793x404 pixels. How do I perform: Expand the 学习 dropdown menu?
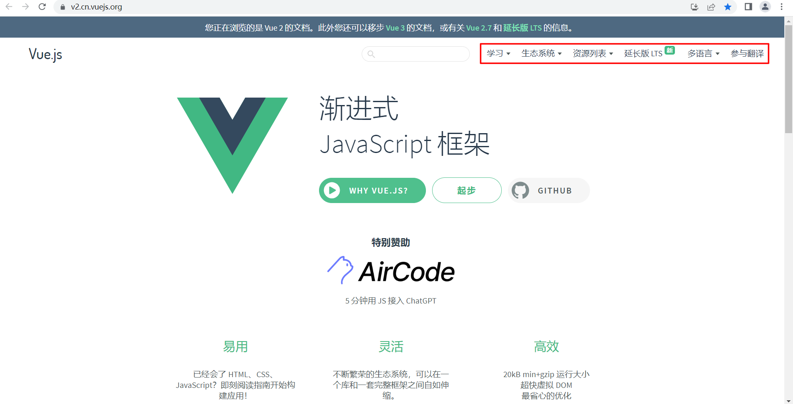pyautogui.click(x=498, y=53)
